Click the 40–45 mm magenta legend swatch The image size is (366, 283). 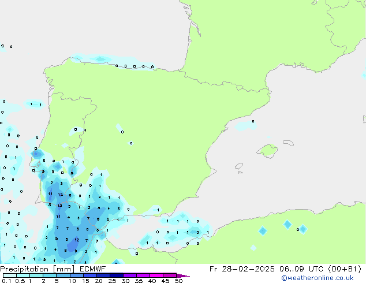pyautogui.click(x=156, y=275)
